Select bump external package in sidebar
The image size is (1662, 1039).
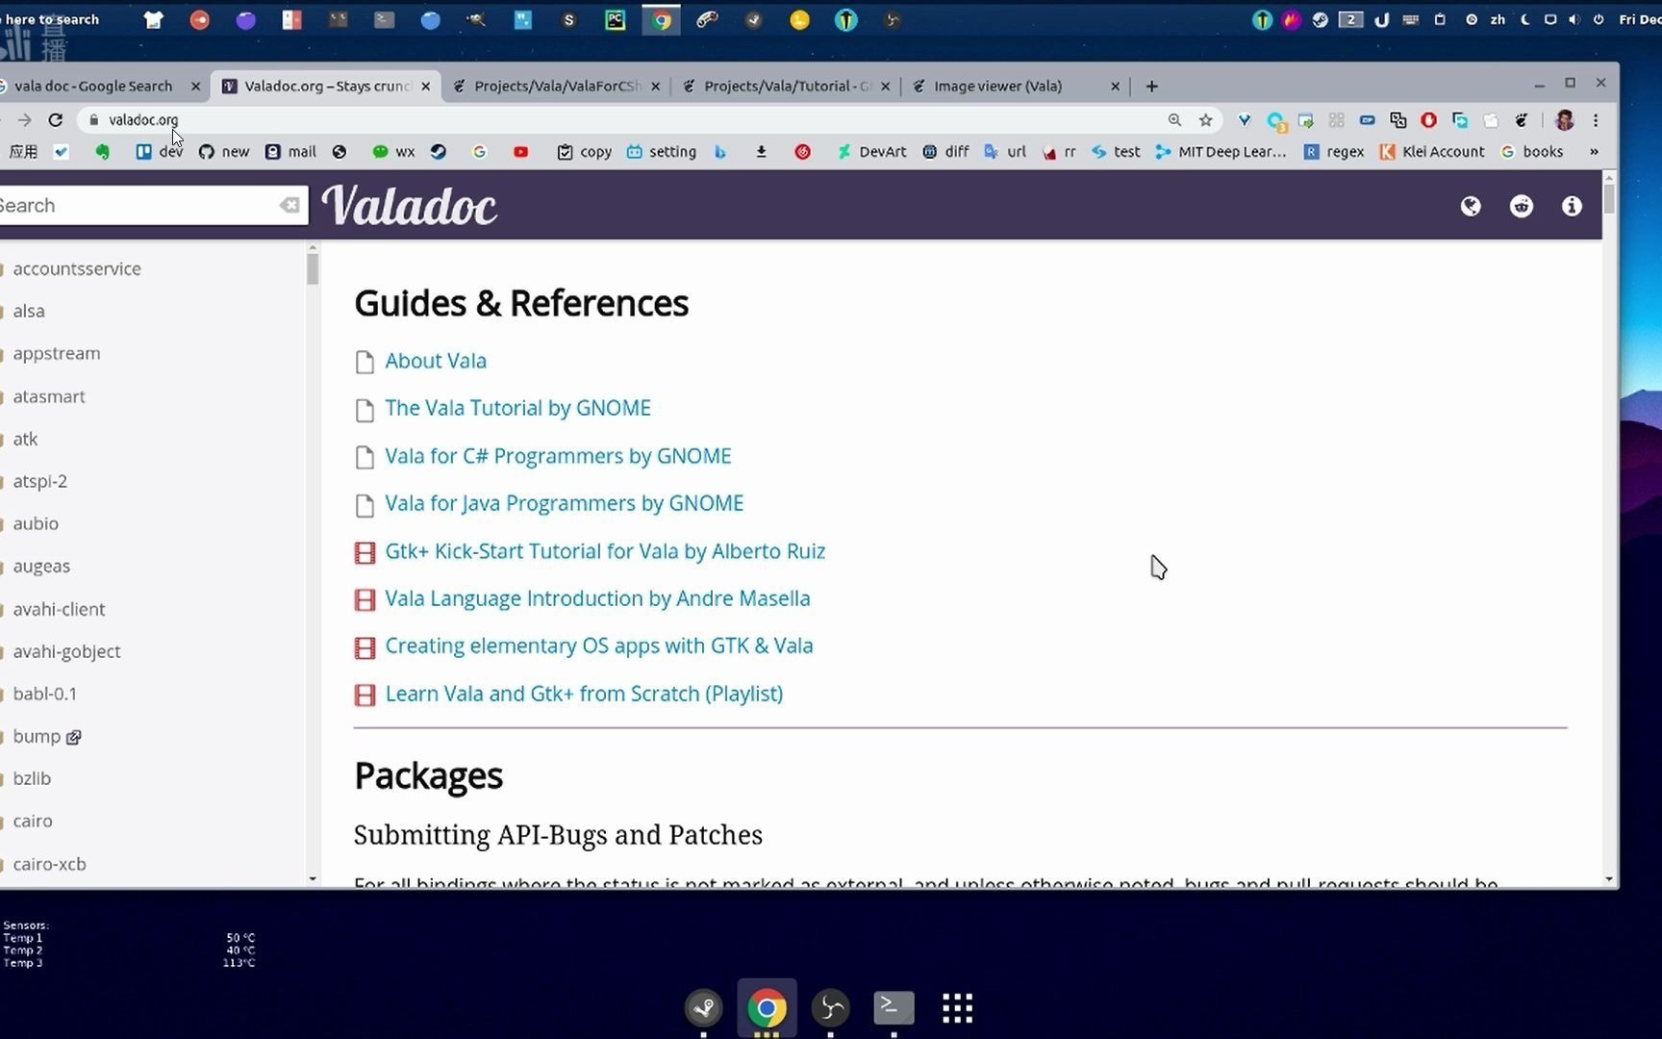(46, 737)
